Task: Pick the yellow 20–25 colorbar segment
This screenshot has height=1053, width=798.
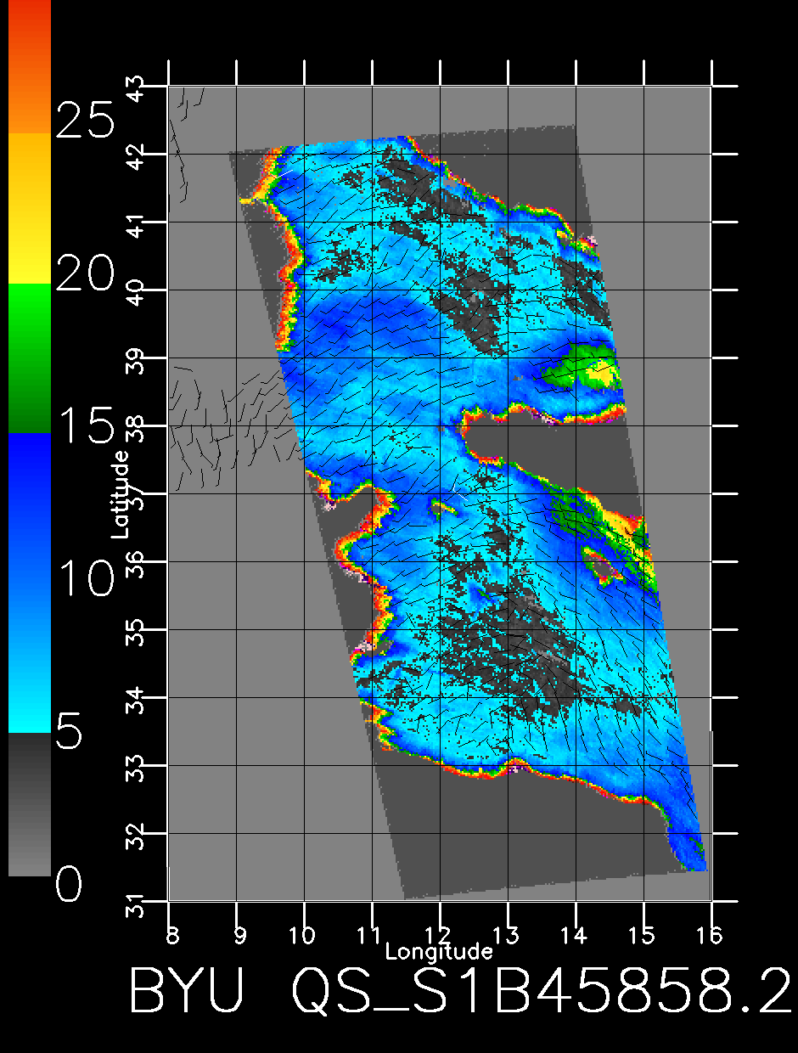Action: point(30,208)
